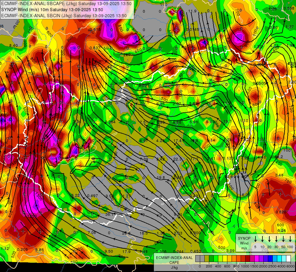Click the SBCIN value 5.86 at bottom left
Screen dimensions: 296x272
[x=39, y=250]
